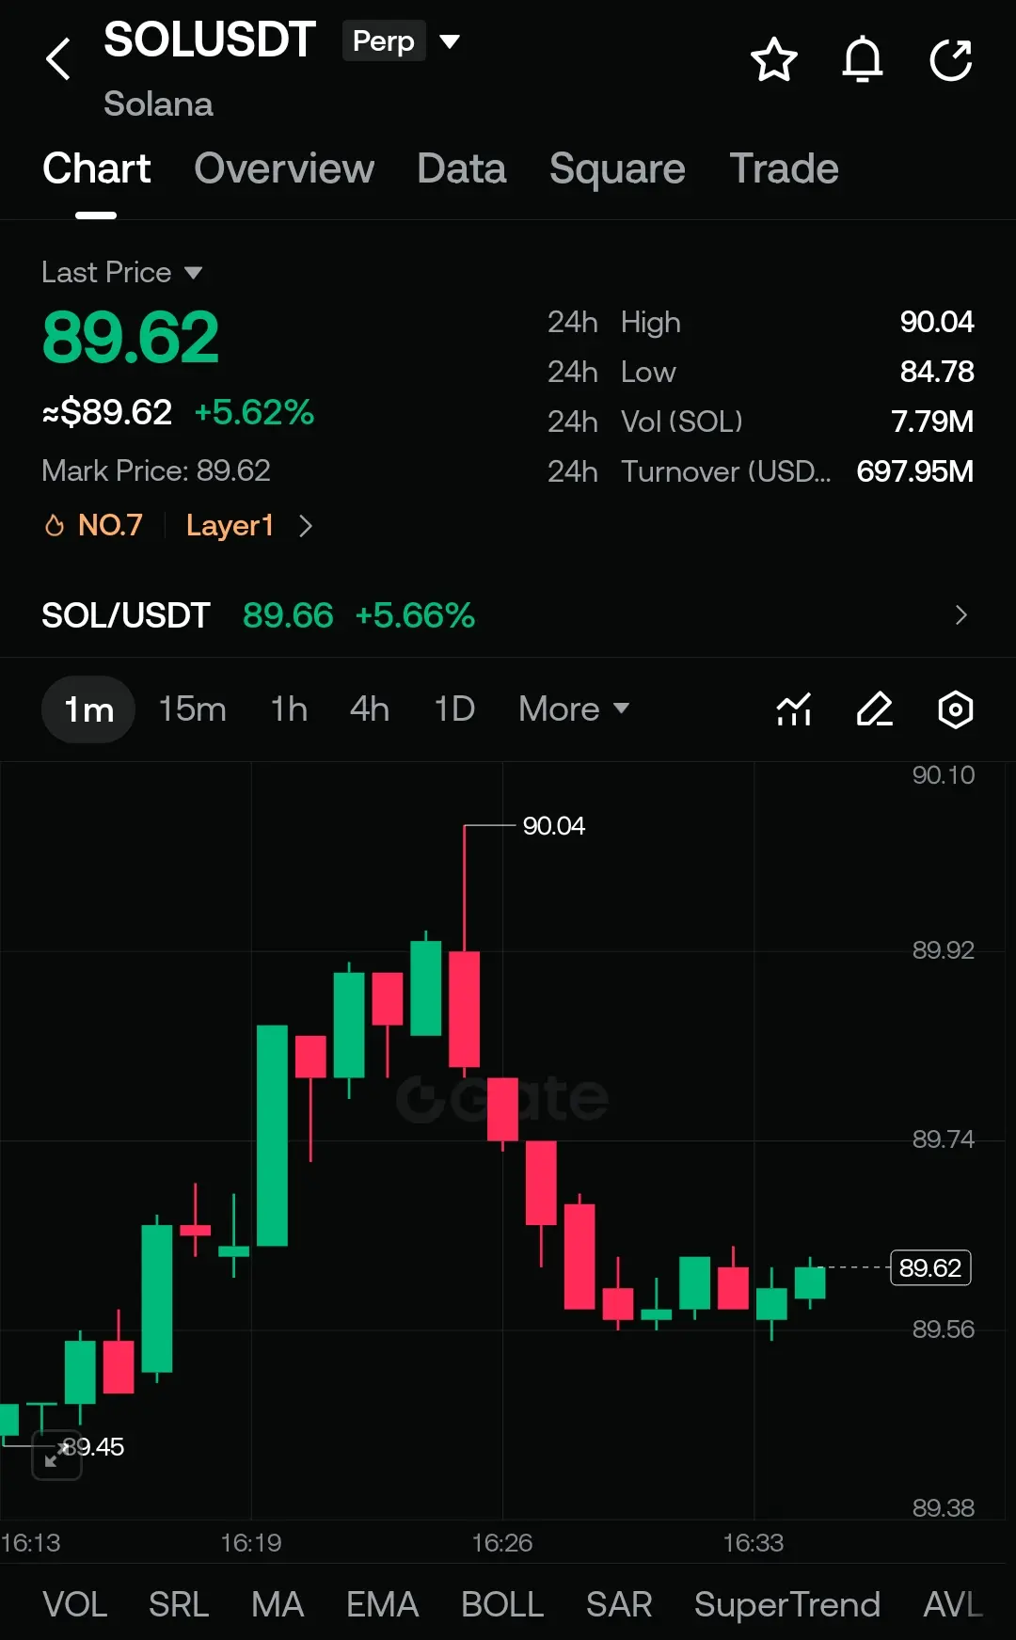Screen dimensions: 1016x1640
Task: Toggle the MA indicator
Action: [278, 1604]
